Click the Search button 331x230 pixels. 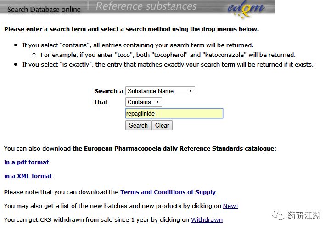(x=138, y=125)
